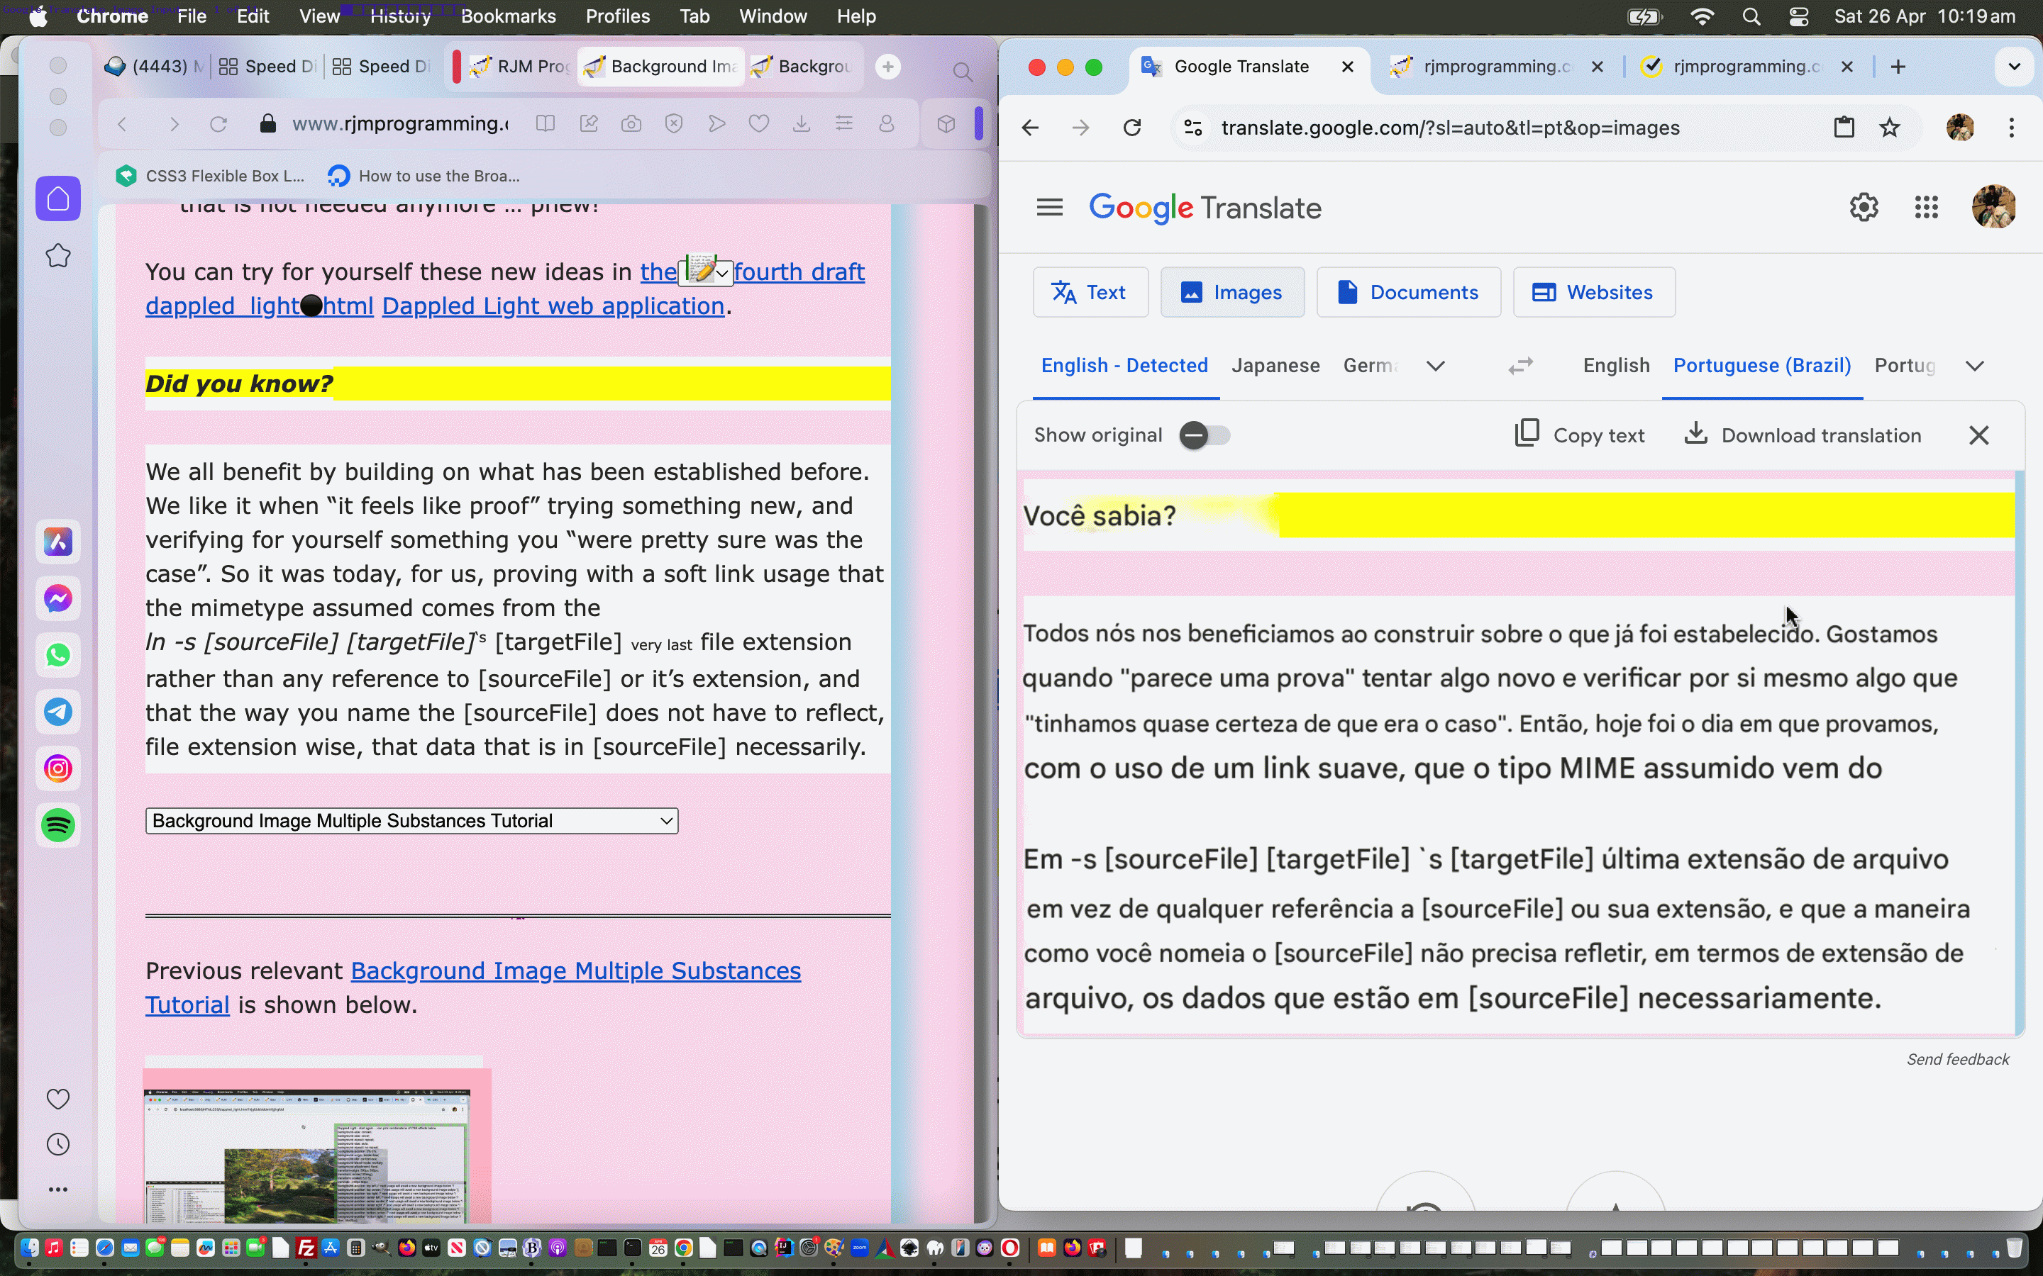Send feedback link under translation
The image size is (2043, 1276).
tap(1958, 1059)
